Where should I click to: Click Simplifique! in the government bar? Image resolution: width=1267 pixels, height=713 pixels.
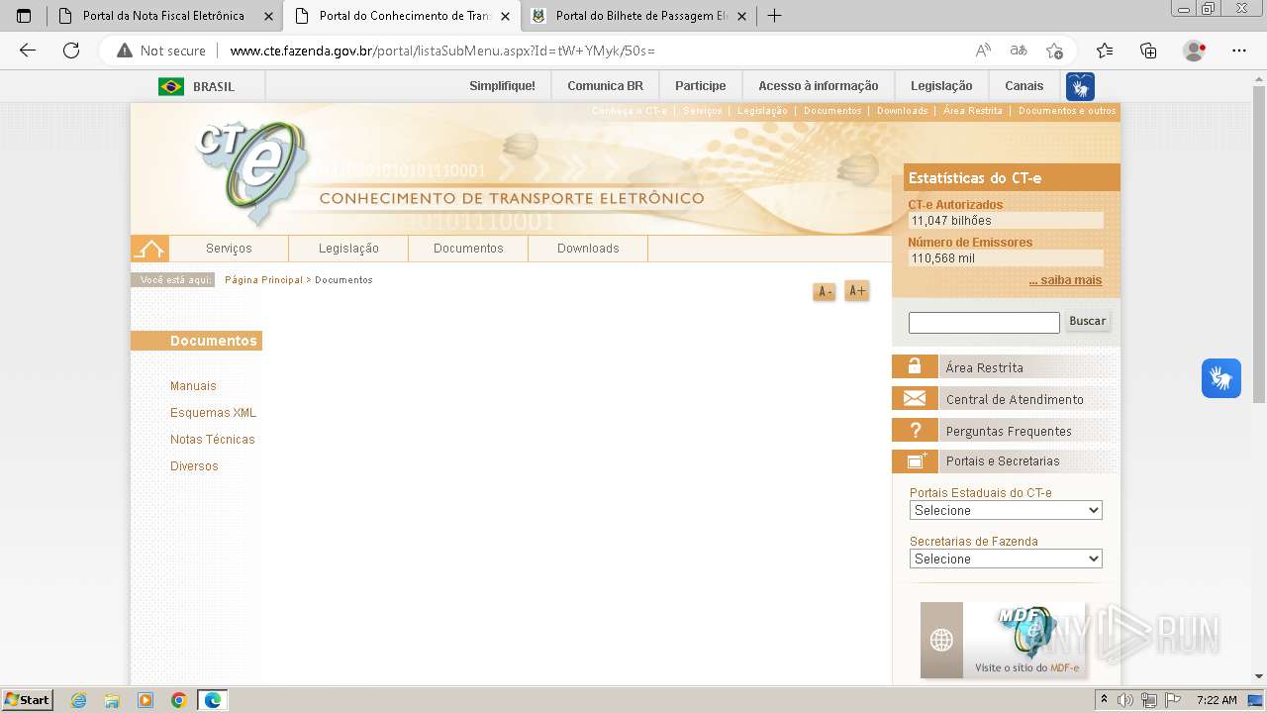[x=502, y=86]
